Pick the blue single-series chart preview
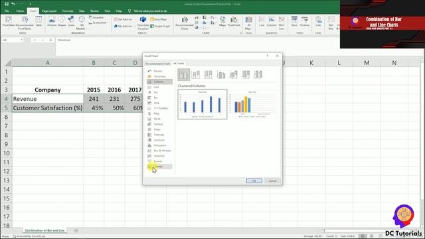The height and width of the screenshot is (239, 425). pos(203,104)
